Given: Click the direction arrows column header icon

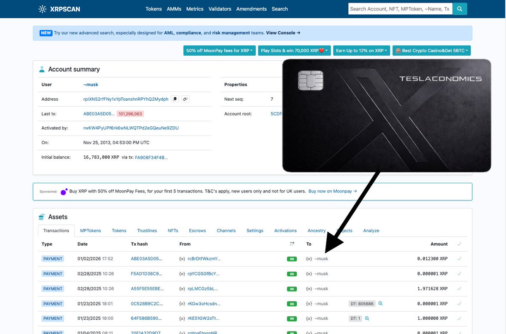Looking at the screenshot, I should tap(292, 244).
